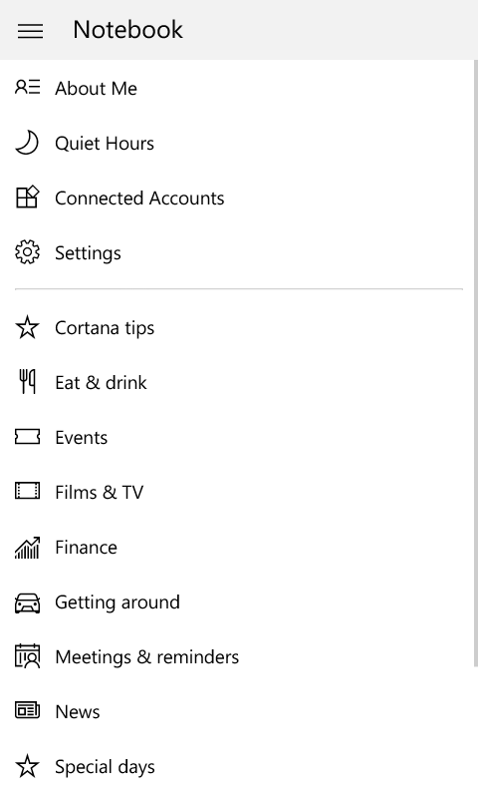Open the hamburger menu

(30, 31)
